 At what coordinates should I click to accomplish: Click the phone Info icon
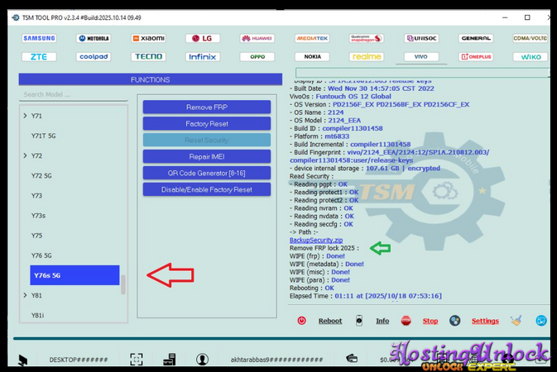(359, 321)
